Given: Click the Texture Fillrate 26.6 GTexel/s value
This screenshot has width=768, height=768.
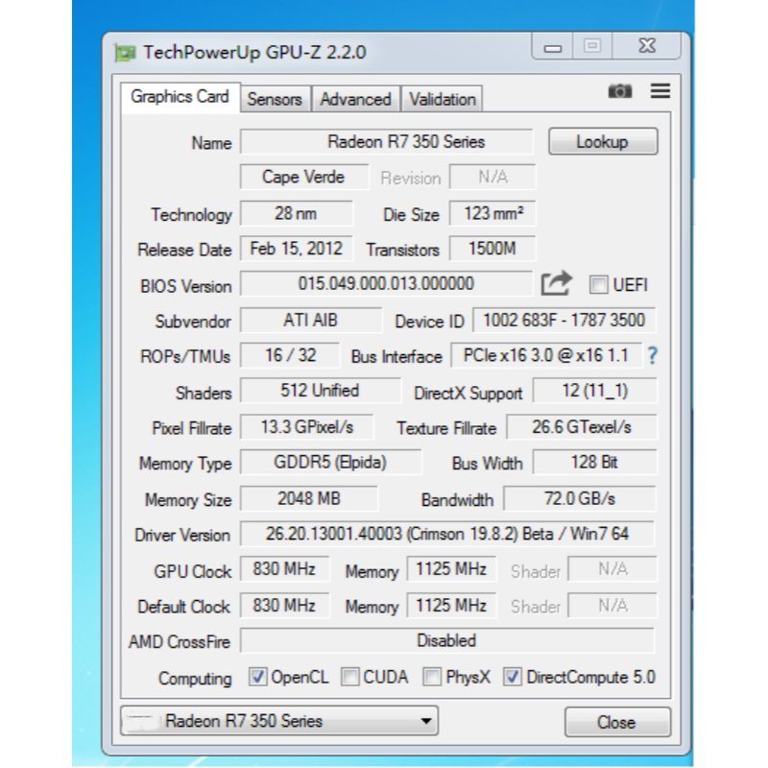Looking at the screenshot, I should pos(582,427).
